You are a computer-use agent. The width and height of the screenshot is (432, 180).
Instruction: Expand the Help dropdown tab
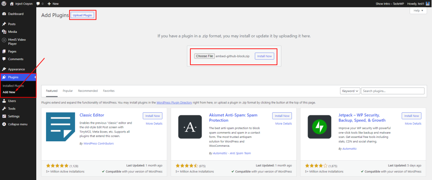418,11
